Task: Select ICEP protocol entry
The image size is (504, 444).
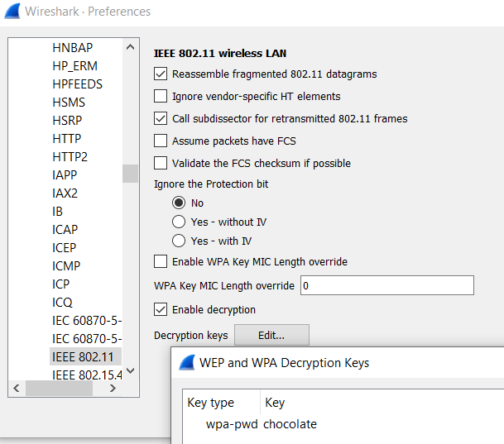Action: tap(65, 248)
